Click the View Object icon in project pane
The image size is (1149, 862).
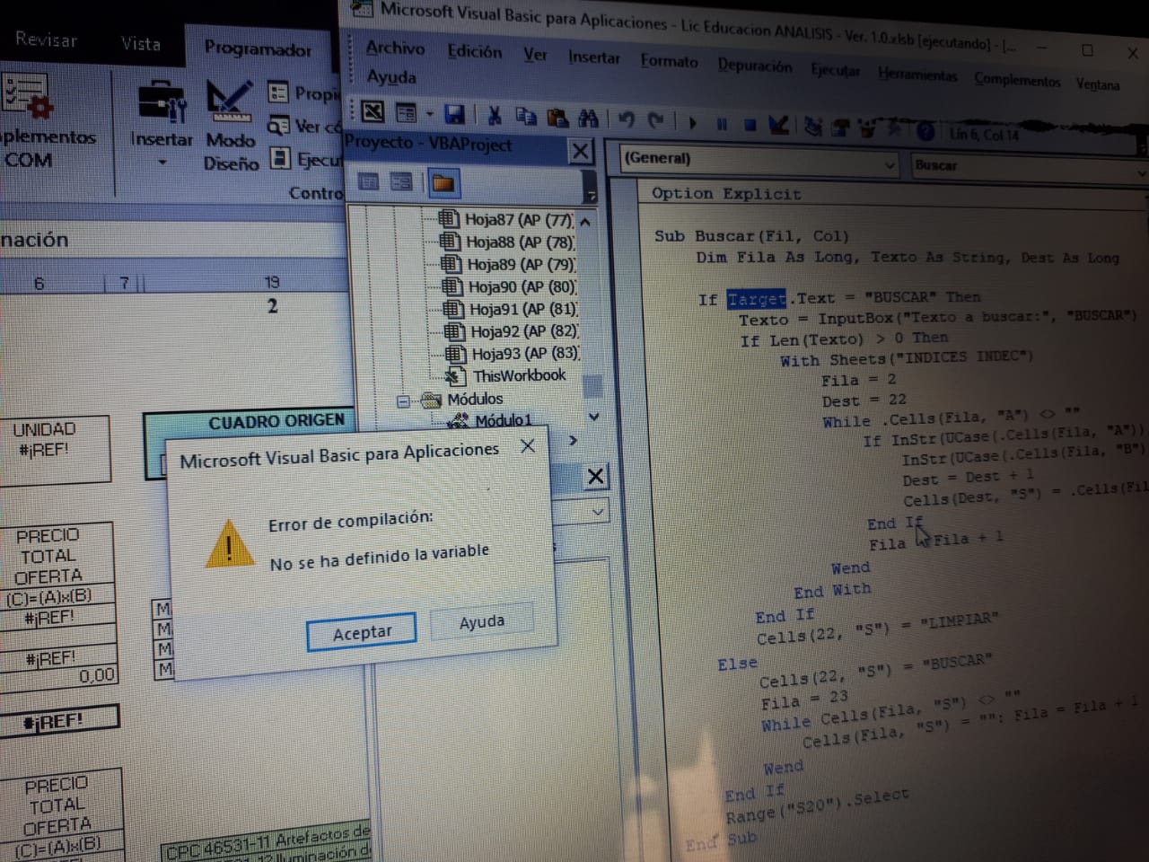click(401, 182)
